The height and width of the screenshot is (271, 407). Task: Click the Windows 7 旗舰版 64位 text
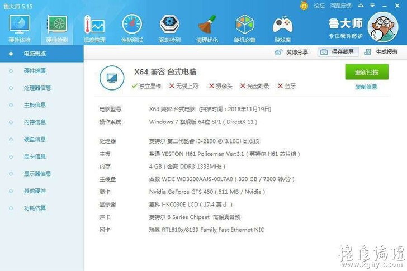203,122
